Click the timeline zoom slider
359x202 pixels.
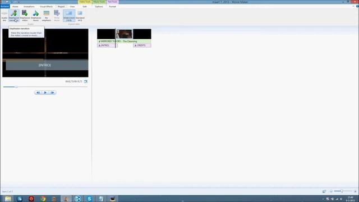(x=342, y=191)
